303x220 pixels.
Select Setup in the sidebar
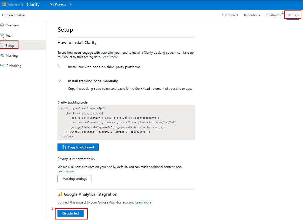tap(23, 45)
